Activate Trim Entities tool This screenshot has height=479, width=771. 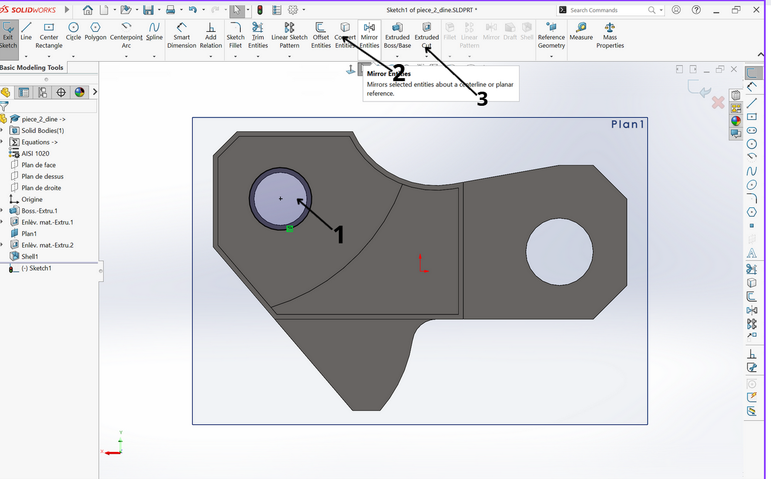tap(258, 35)
